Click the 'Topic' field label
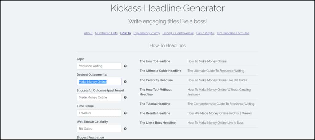315x140 pixels. coord(81,59)
